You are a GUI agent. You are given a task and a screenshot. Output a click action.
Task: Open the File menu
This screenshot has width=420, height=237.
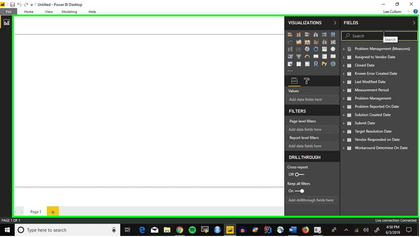tap(9, 12)
